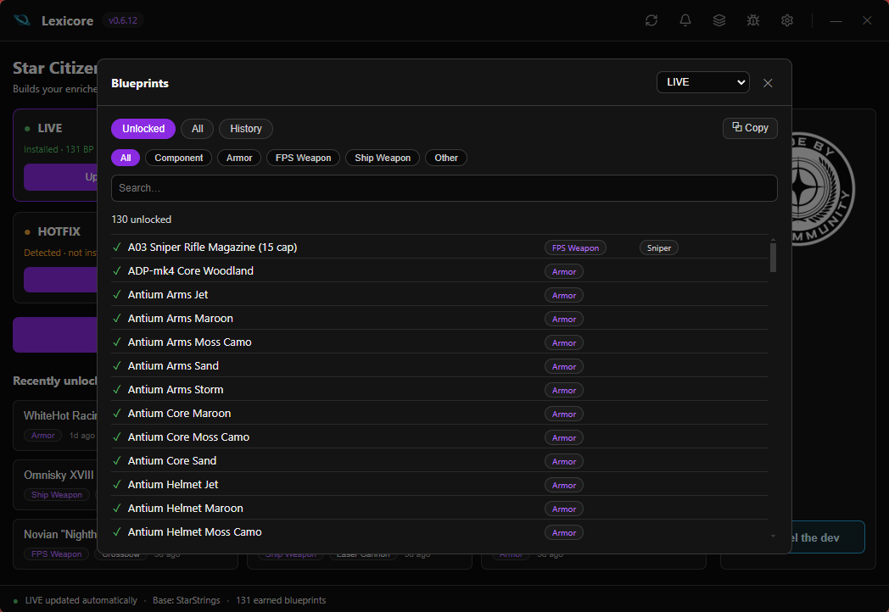Click the HOTFIX card title in main window
This screenshot has width=889, height=612.
pyautogui.click(x=59, y=231)
